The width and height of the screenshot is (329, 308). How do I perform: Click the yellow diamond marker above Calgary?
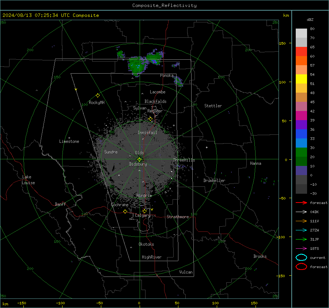pos(144,211)
